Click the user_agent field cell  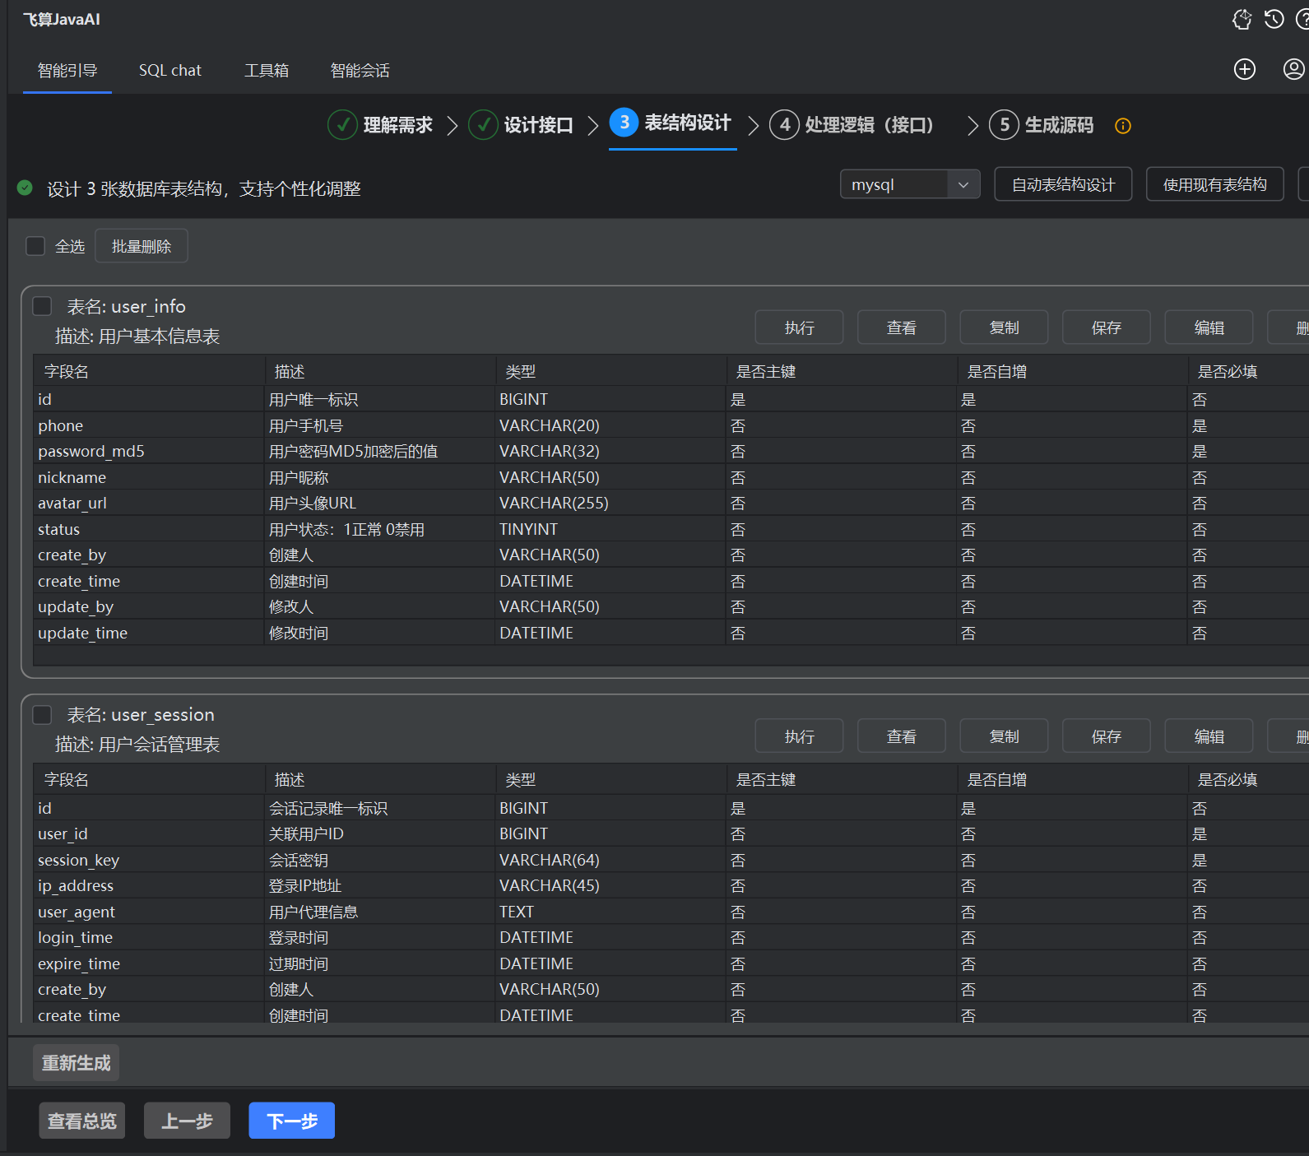149,912
